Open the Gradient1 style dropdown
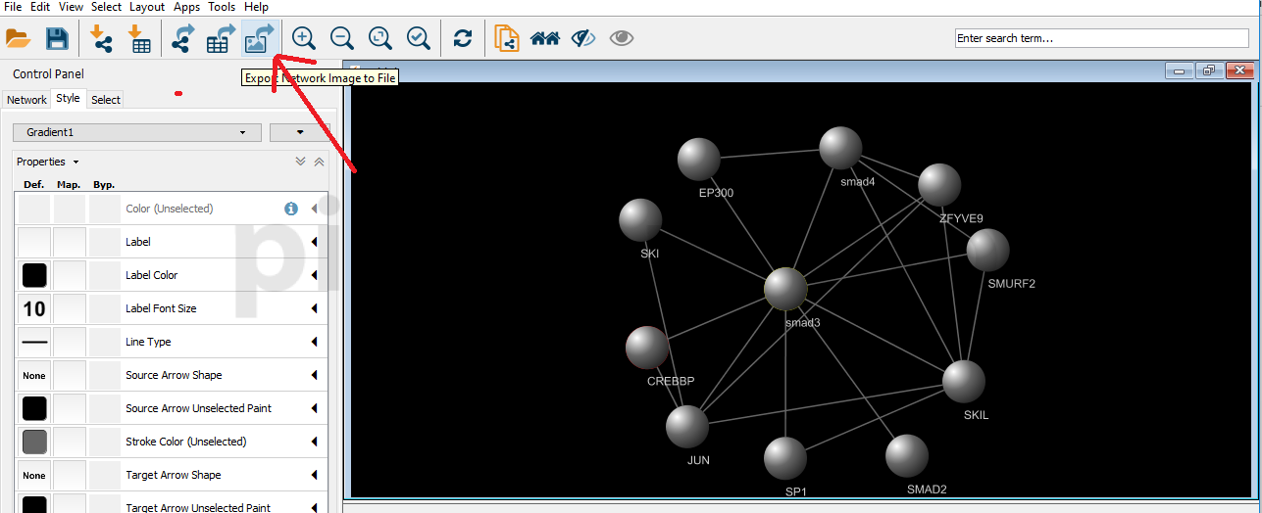The image size is (1262, 513). coord(137,132)
